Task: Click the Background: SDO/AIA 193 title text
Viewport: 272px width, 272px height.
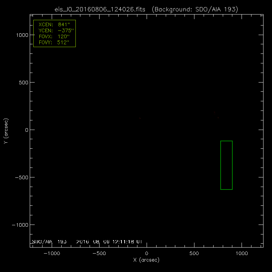Action: coord(194,10)
